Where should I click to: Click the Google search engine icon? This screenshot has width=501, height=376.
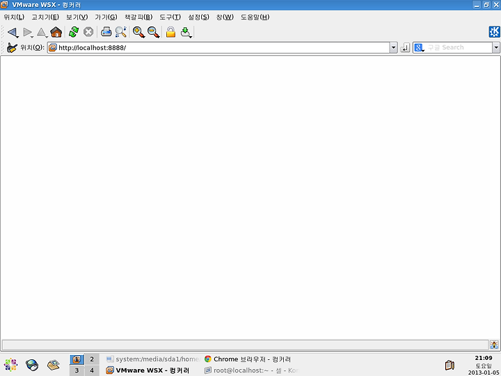coord(419,47)
